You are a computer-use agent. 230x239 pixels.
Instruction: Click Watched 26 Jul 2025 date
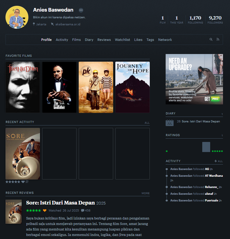pos(64,211)
